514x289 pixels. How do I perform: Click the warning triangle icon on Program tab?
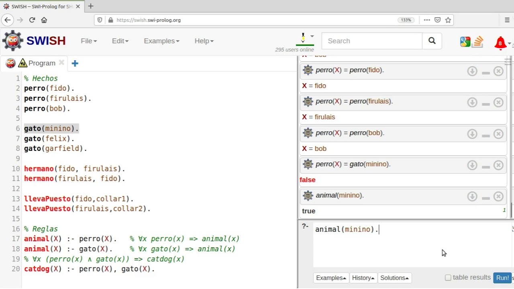click(x=22, y=63)
